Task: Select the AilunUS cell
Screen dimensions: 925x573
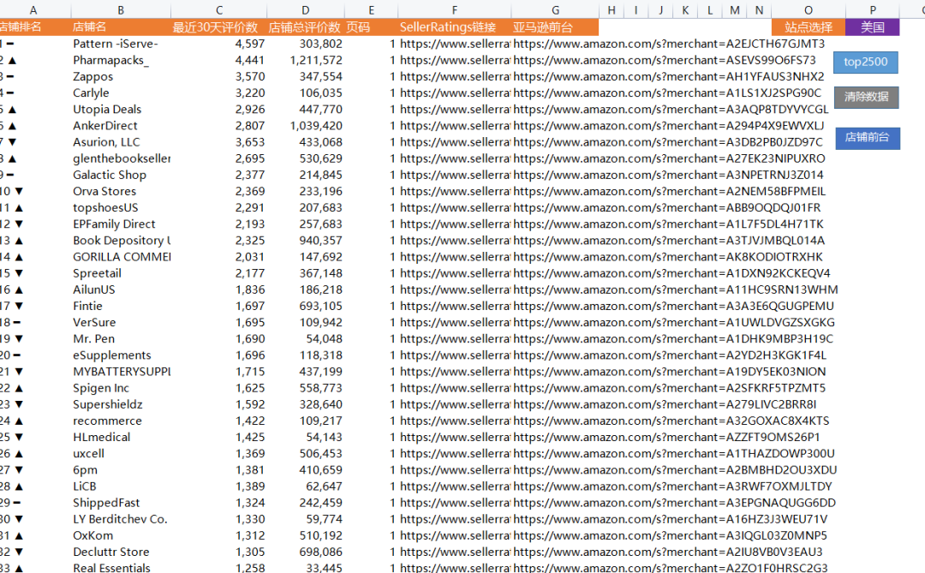Action: pos(121,289)
